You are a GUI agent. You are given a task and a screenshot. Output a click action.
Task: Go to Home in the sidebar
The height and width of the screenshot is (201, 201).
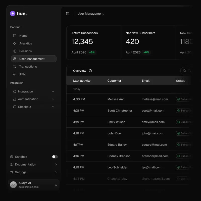pos(34,36)
